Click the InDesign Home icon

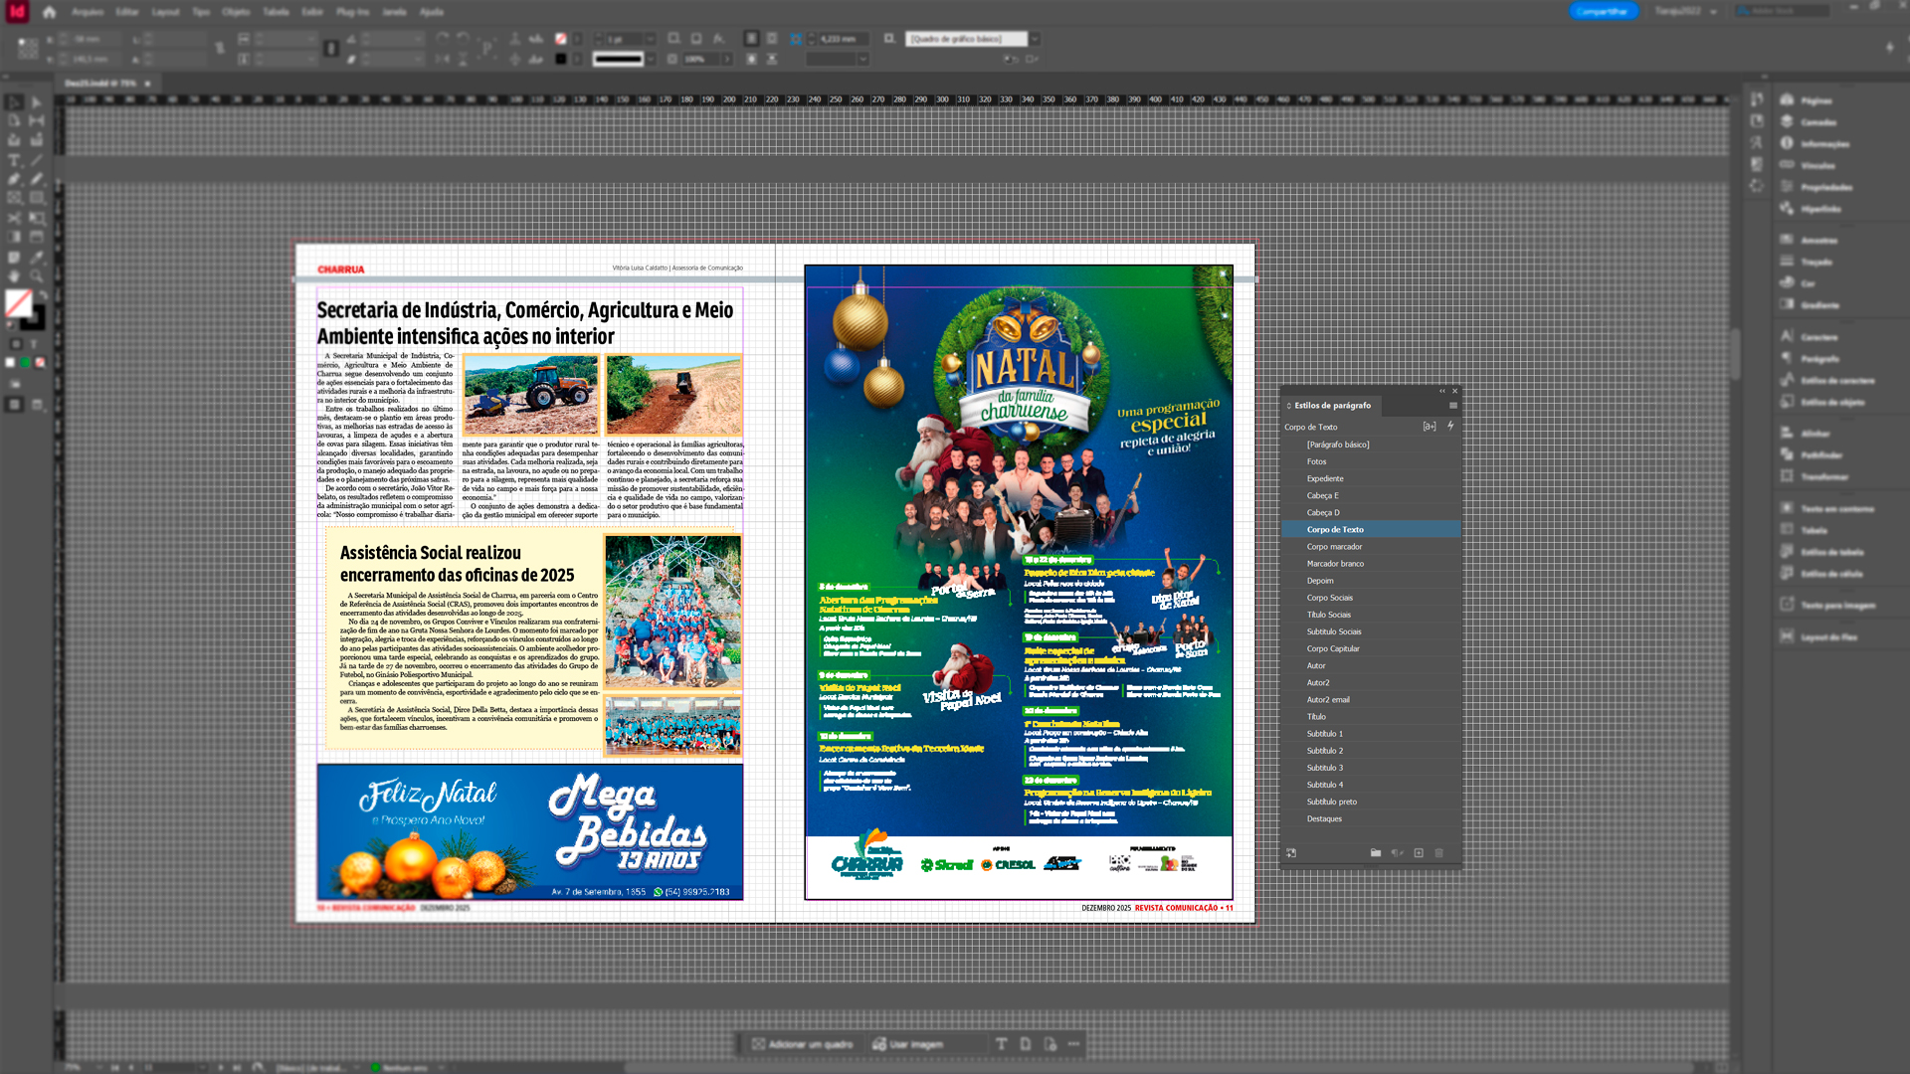pos(50,12)
